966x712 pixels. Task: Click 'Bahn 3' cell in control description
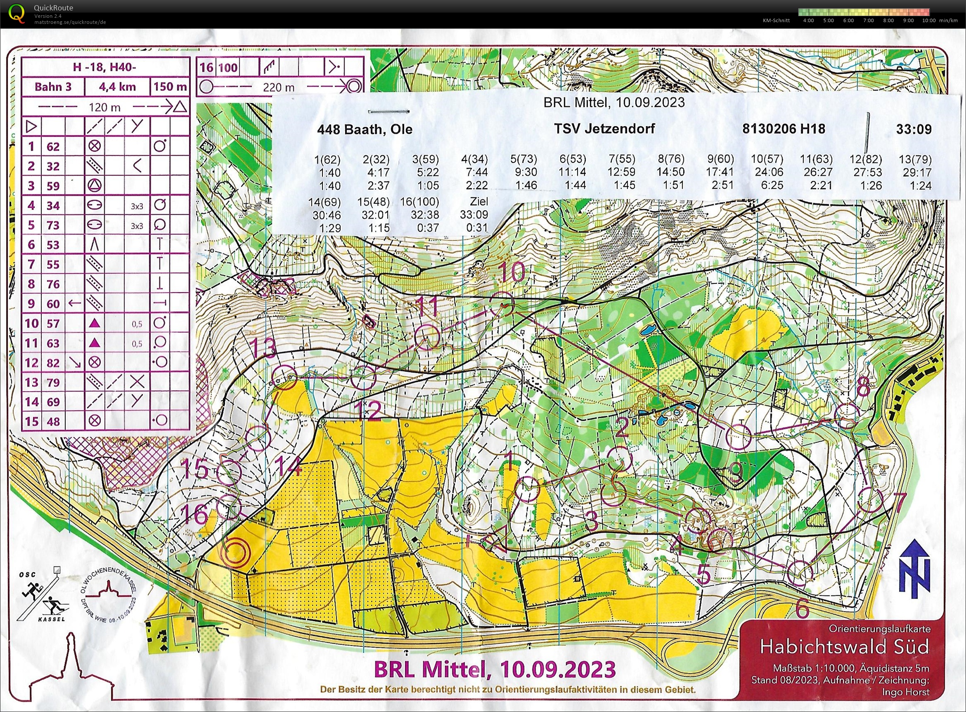(x=53, y=87)
